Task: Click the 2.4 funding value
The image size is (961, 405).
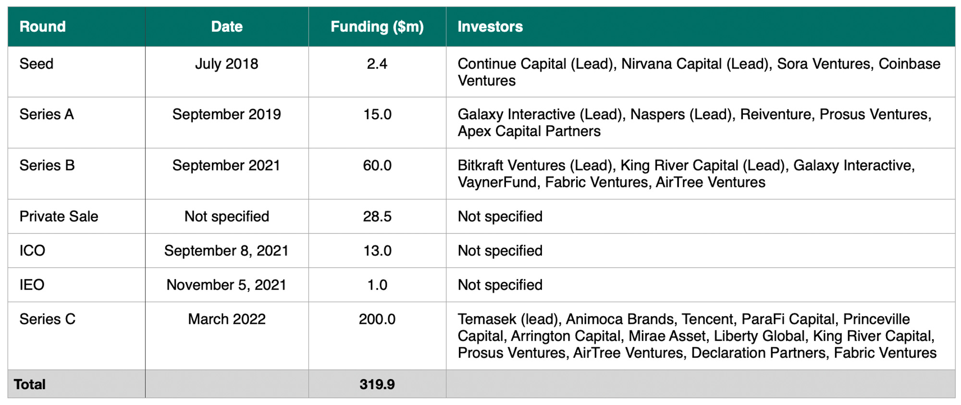Action: pyautogui.click(x=377, y=64)
